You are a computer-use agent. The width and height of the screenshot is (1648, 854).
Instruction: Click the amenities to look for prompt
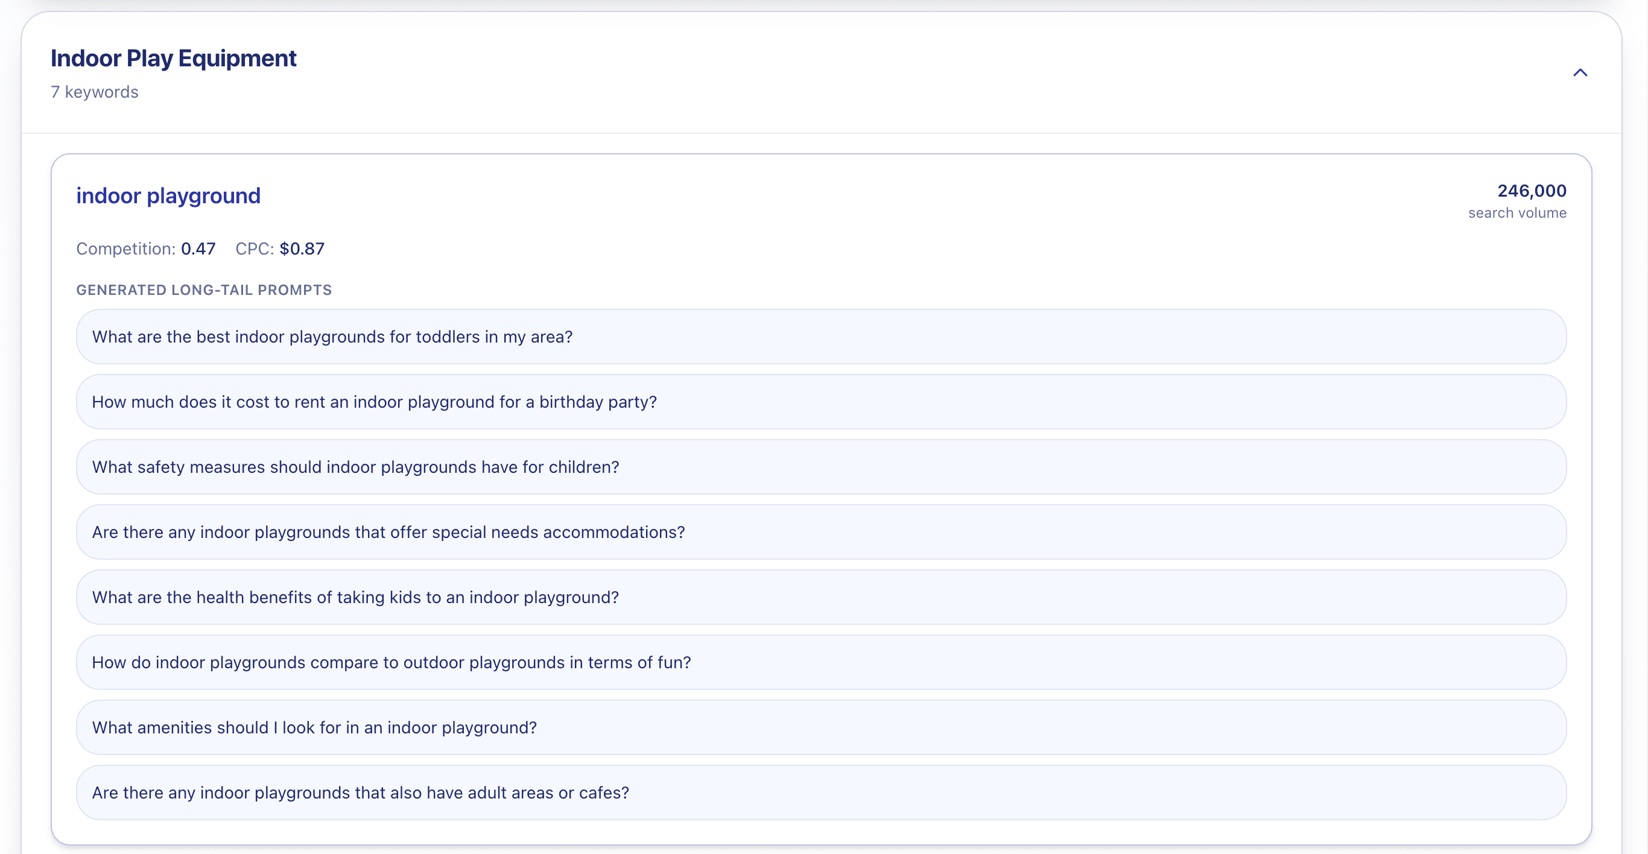click(x=314, y=728)
